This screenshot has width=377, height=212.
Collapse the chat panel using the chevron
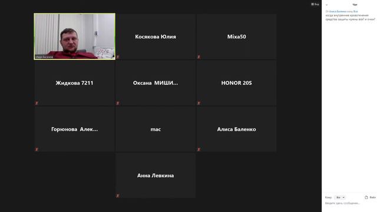tap(326, 5)
